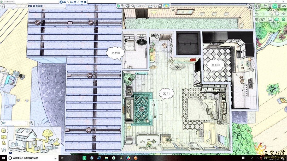287x161 pixels.
Task: Click the input method scissors icon
Action: coord(71,2)
